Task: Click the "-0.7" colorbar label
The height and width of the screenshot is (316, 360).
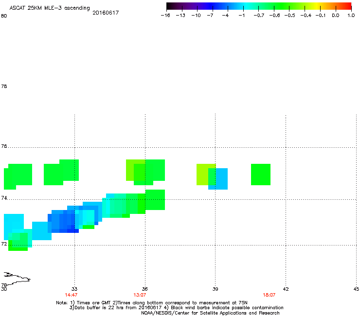Action: point(259,16)
